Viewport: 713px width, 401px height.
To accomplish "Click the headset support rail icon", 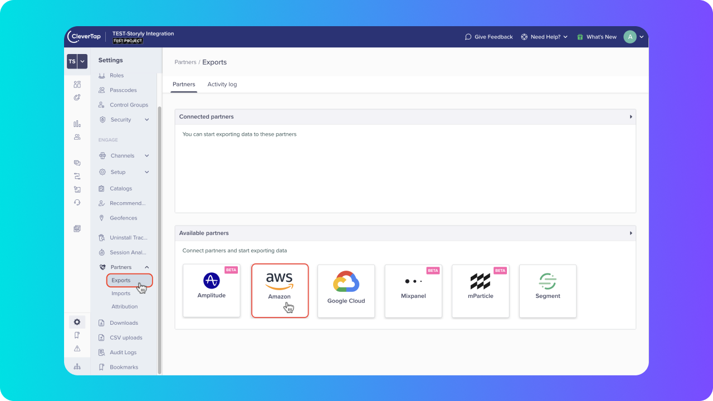I will coord(77,202).
